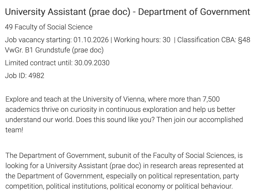This screenshot has width=253, height=195.
Task: Click the '49 Faculty of Social Science' line
Action: coord(49,27)
